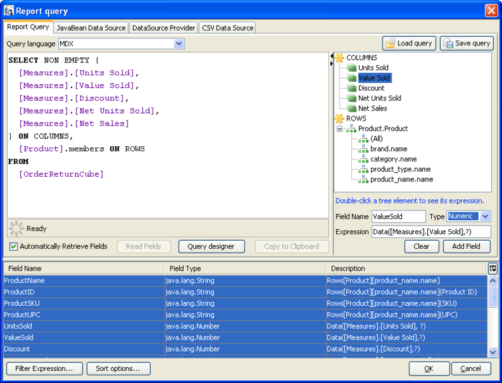Toggle Automatically Retrieve Fields checkbox

coord(13,246)
